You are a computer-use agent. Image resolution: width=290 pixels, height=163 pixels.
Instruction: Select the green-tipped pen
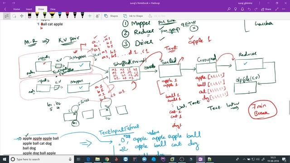click(x=44, y=15)
